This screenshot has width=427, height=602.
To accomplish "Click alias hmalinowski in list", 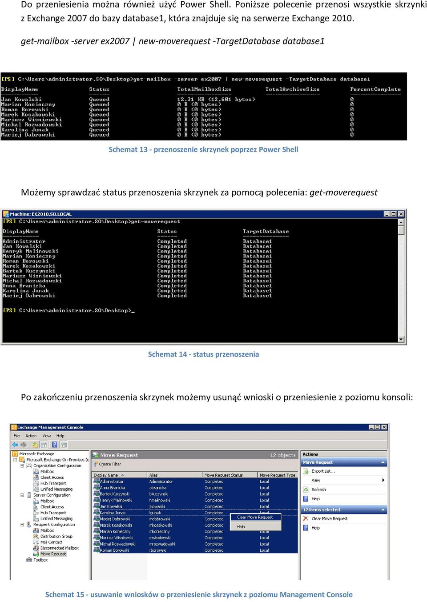I will click(x=160, y=500).
